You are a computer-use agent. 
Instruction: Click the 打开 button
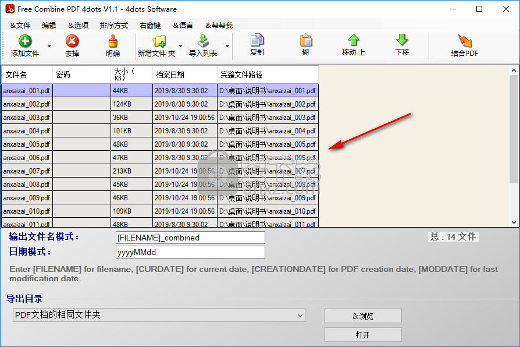pyautogui.click(x=363, y=334)
